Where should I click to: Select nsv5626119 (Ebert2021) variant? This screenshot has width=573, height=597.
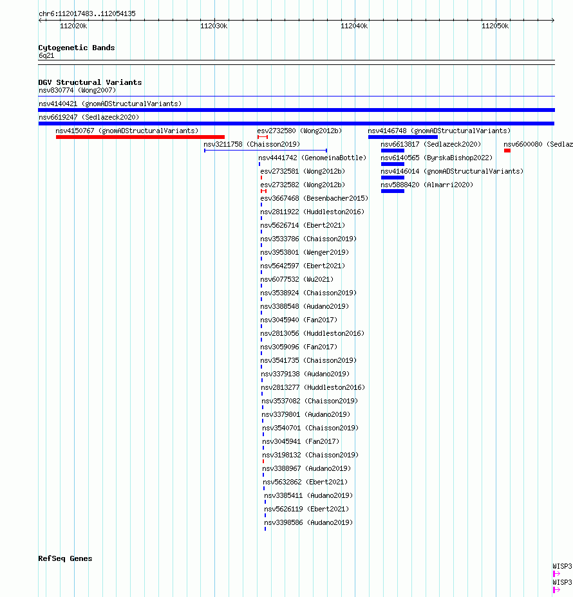(306, 509)
